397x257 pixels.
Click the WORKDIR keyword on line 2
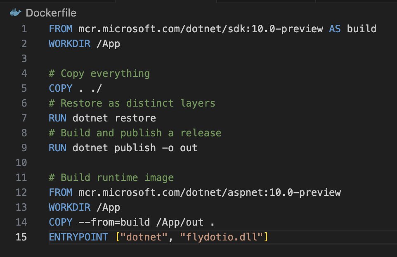[x=70, y=44]
